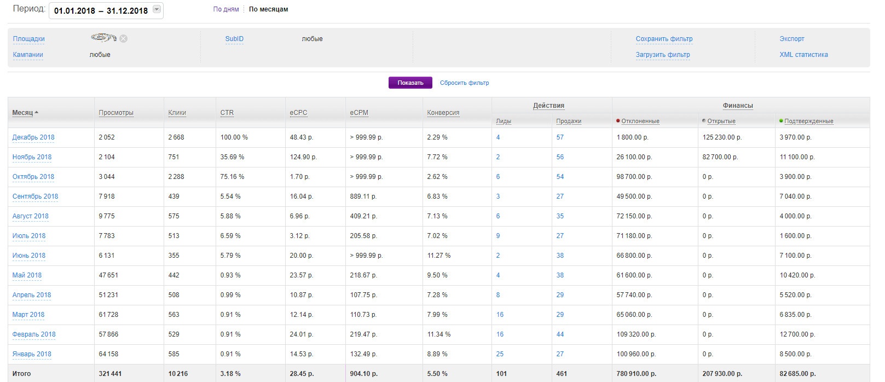Click the green dot beside Подтвержденные
Image resolution: width=885 pixels, height=382 pixels.
pos(781,120)
